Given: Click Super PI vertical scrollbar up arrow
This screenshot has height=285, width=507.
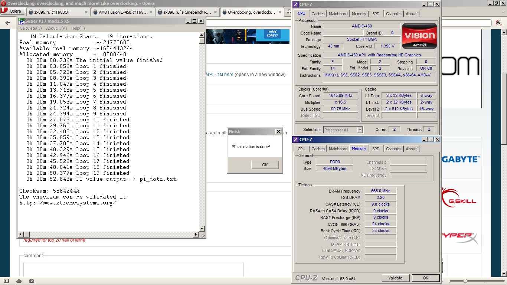Looking at the screenshot, I should (202, 35).
